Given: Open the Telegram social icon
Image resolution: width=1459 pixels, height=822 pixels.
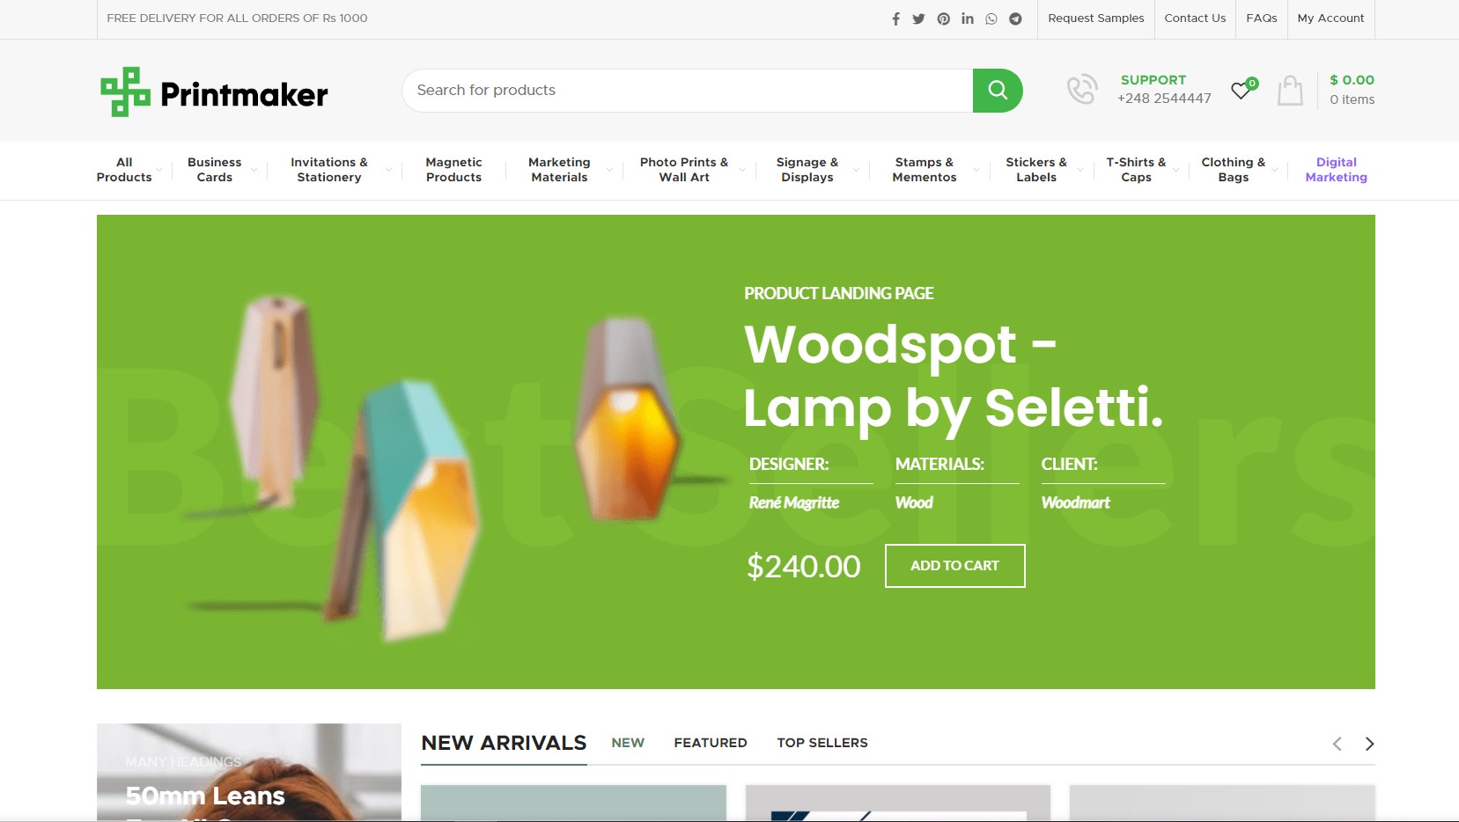Looking at the screenshot, I should (x=1015, y=18).
